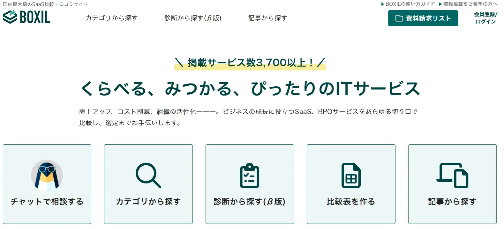Open the 資料請求リスト button

[x=423, y=18]
